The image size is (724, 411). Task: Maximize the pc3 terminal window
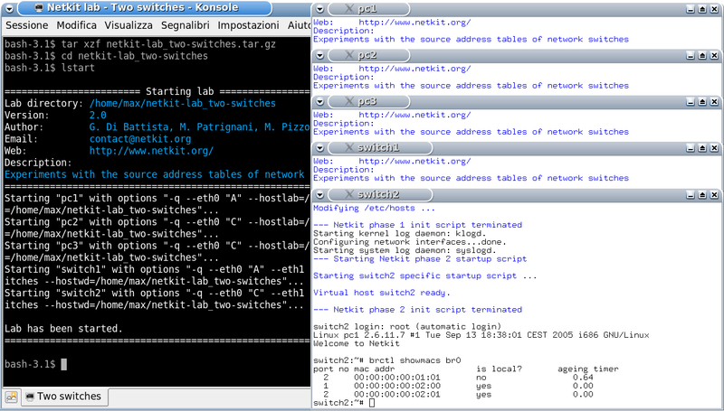(702, 101)
